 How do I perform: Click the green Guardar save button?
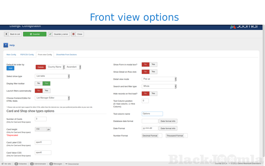click(x=34, y=34)
